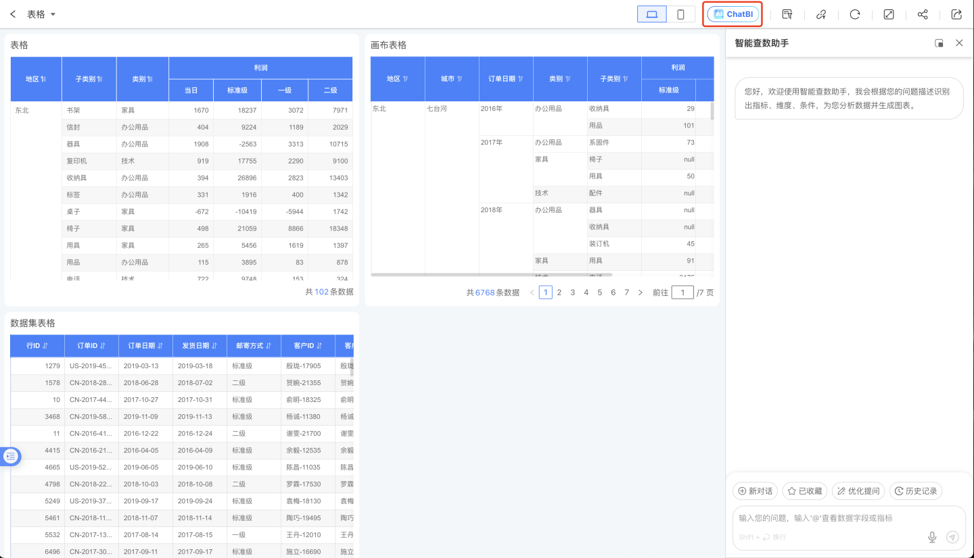Image resolution: width=974 pixels, height=558 pixels.
Task: Sort the 类别 column in 表格
Action: click(x=149, y=79)
